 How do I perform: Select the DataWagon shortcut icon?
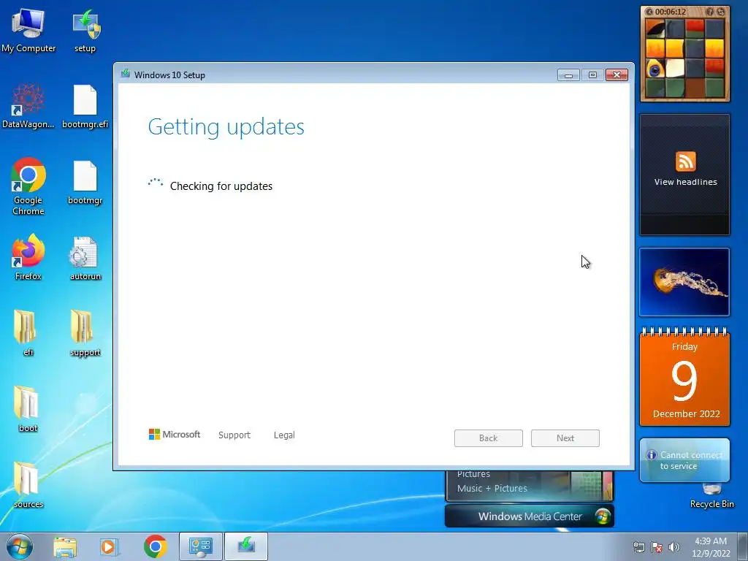pyautogui.click(x=28, y=105)
